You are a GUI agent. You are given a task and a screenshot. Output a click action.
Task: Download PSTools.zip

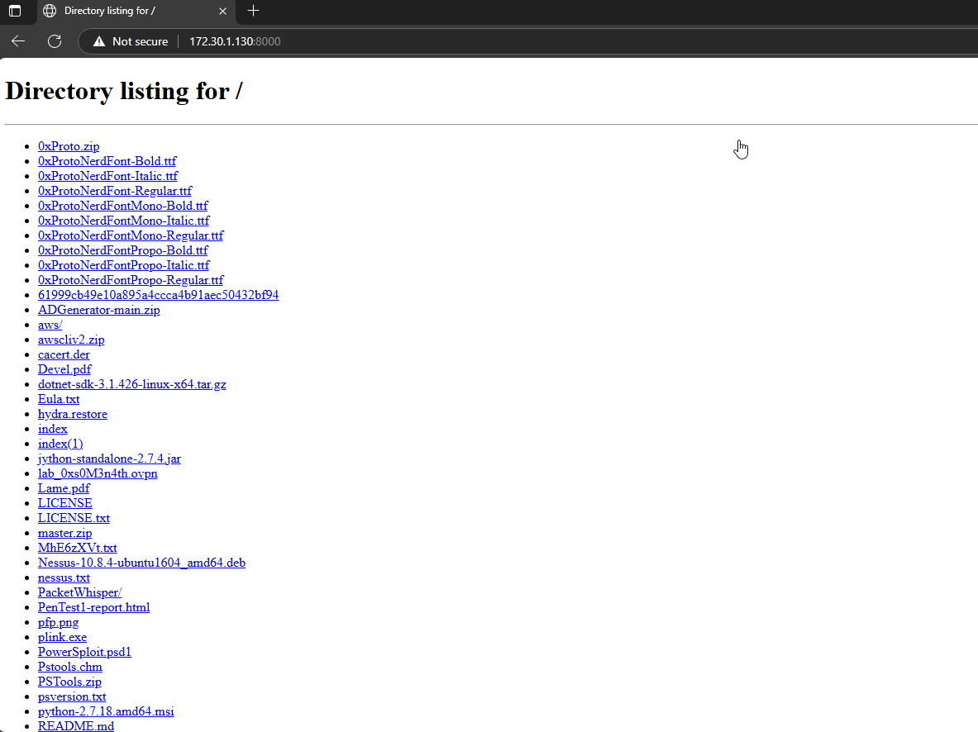[x=69, y=682]
